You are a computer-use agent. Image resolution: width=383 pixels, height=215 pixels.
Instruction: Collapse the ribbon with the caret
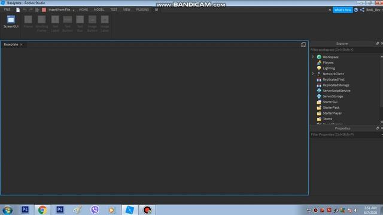(x=330, y=10)
